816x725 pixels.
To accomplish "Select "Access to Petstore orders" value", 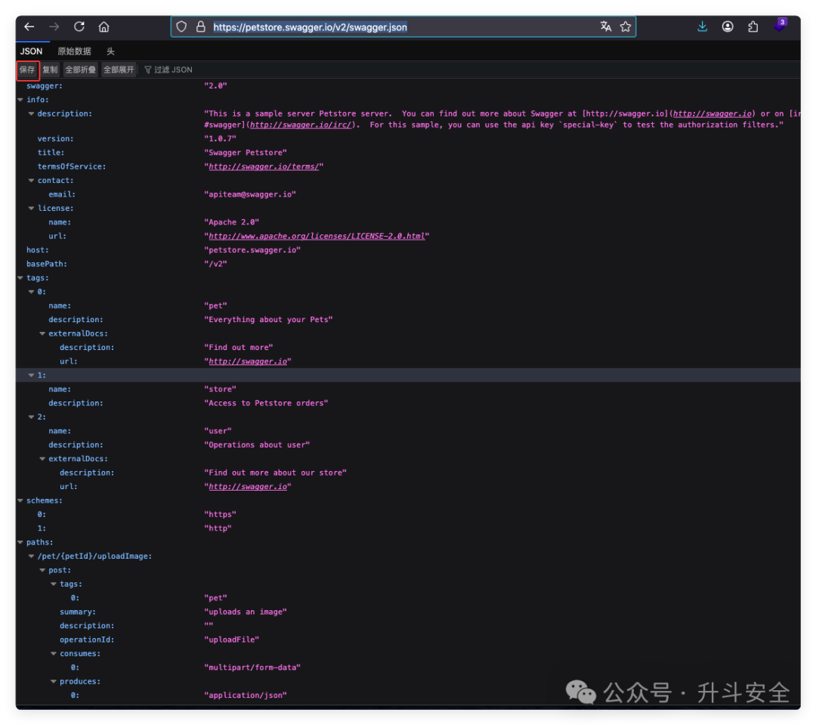I will [266, 403].
